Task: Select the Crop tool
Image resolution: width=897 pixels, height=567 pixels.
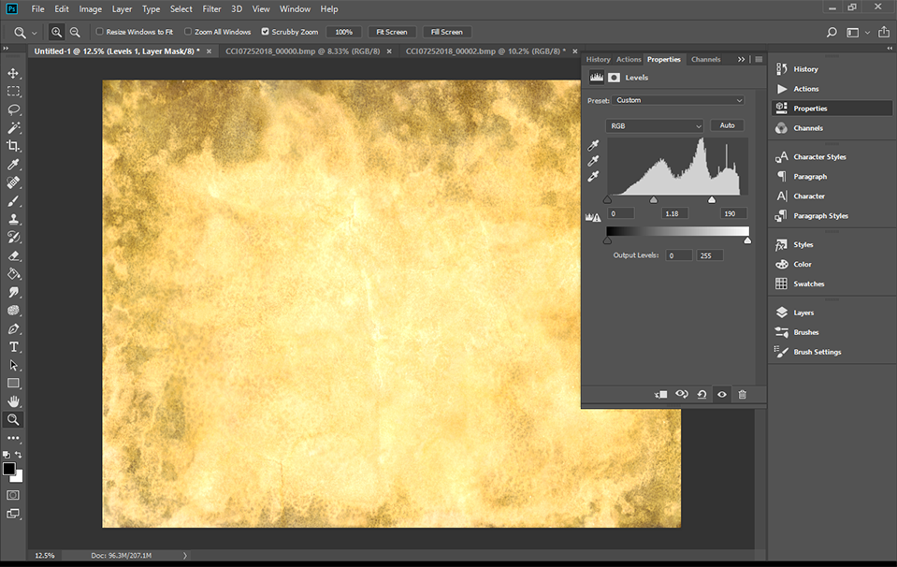Action: click(x=13, y=146)
